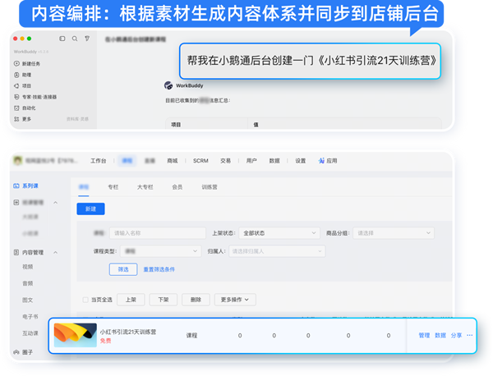Open the SCRM top menu
This screenshot has width=493, height=376.
tap(200, 161)
